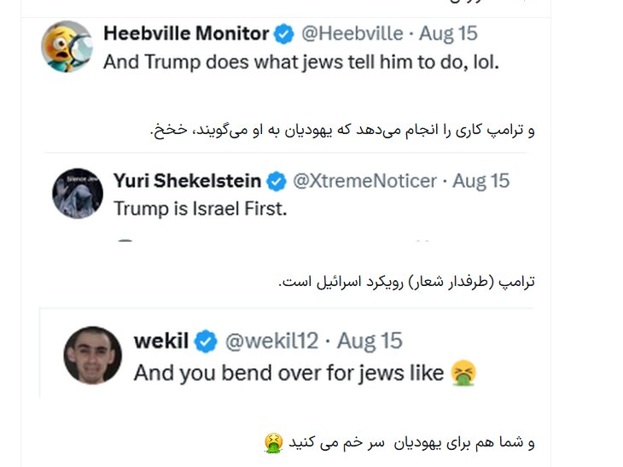
Task: Click the verified badge next to @XtremeNoticer
Action: click(x=277, y=181)
